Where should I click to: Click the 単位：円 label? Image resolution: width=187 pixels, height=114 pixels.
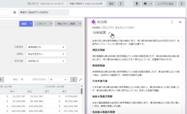(18, 79)
